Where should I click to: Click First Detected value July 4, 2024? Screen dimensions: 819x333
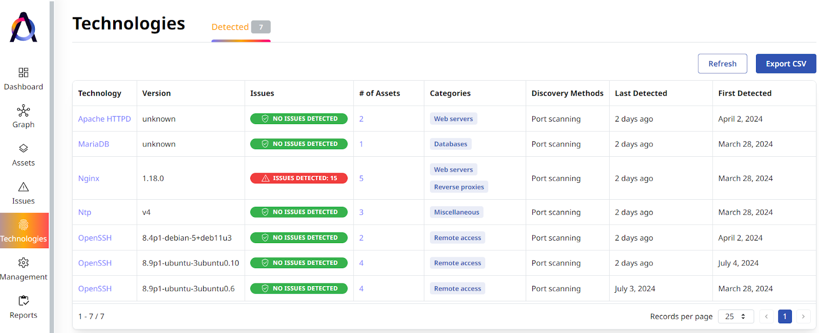(738, 263)
